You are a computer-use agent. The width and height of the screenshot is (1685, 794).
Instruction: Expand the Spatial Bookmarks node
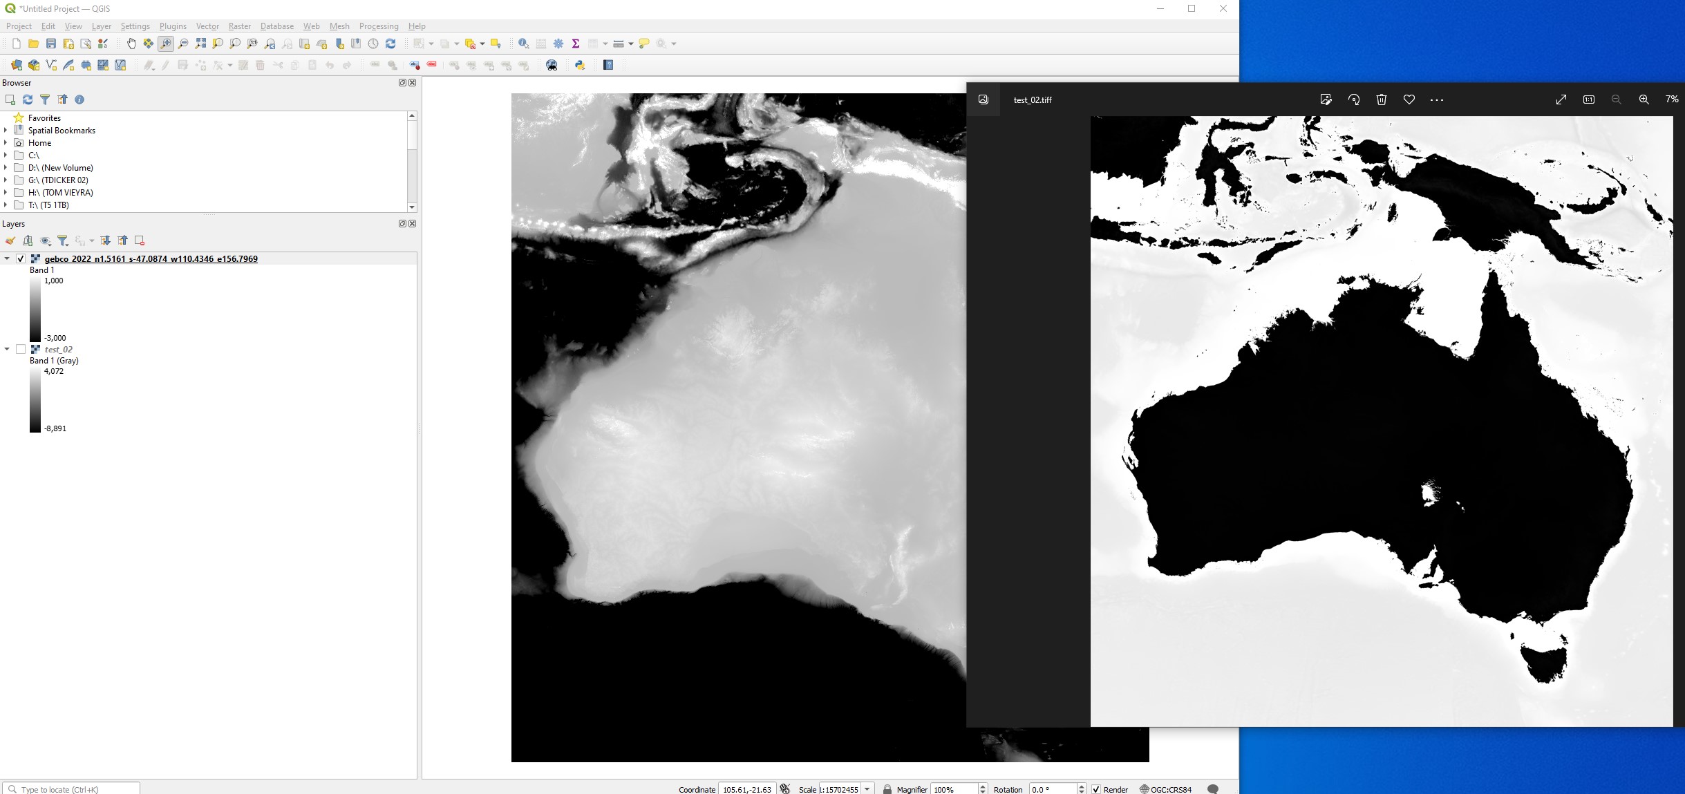tap(6, 130)
